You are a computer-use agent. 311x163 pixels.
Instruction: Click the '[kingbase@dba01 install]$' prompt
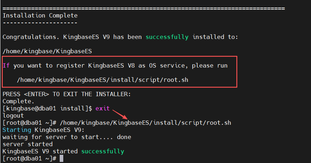point(47,108)
